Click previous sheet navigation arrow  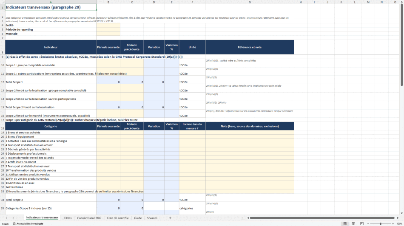pos(6,218)
